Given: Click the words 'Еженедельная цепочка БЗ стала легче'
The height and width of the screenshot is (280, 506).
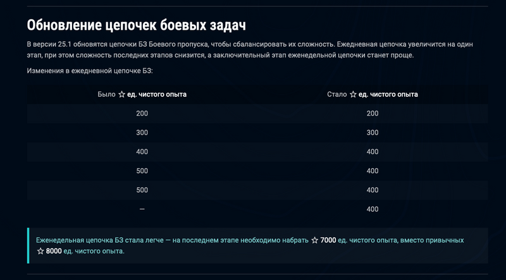Looking at the screenshot, I should click(x=100, y=240).
